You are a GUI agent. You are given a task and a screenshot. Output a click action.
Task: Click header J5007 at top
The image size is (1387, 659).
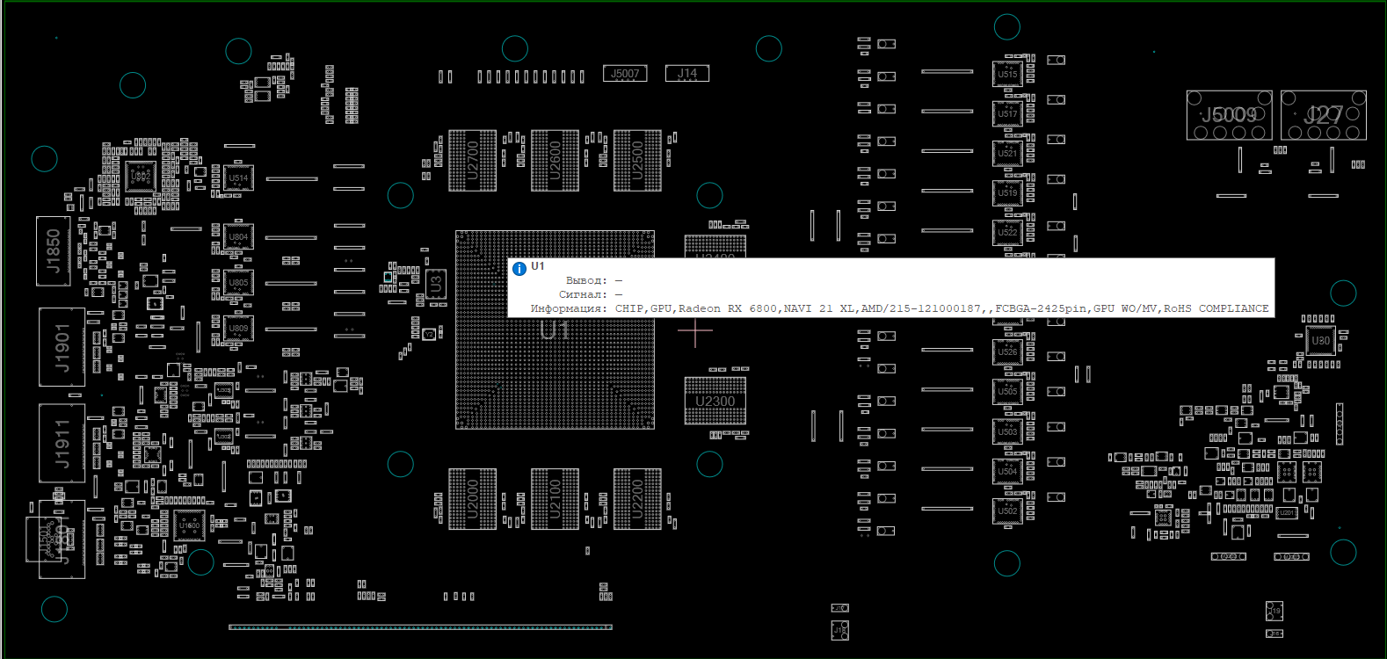(x=625, y=74)
